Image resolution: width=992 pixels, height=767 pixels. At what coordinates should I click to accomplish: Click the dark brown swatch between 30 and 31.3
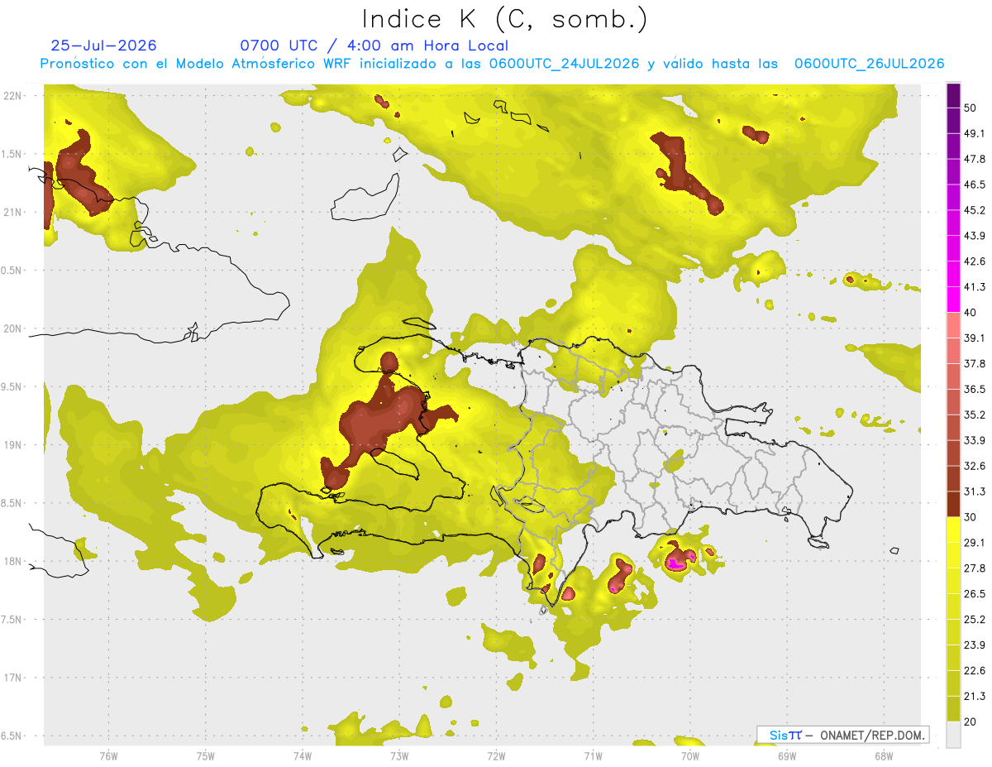(953, 504)
